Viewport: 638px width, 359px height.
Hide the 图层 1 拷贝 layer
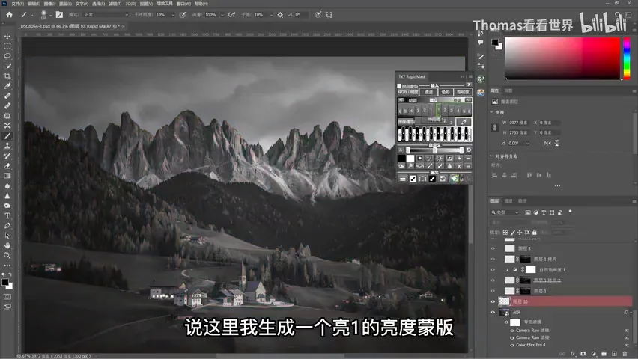point(493,259)
